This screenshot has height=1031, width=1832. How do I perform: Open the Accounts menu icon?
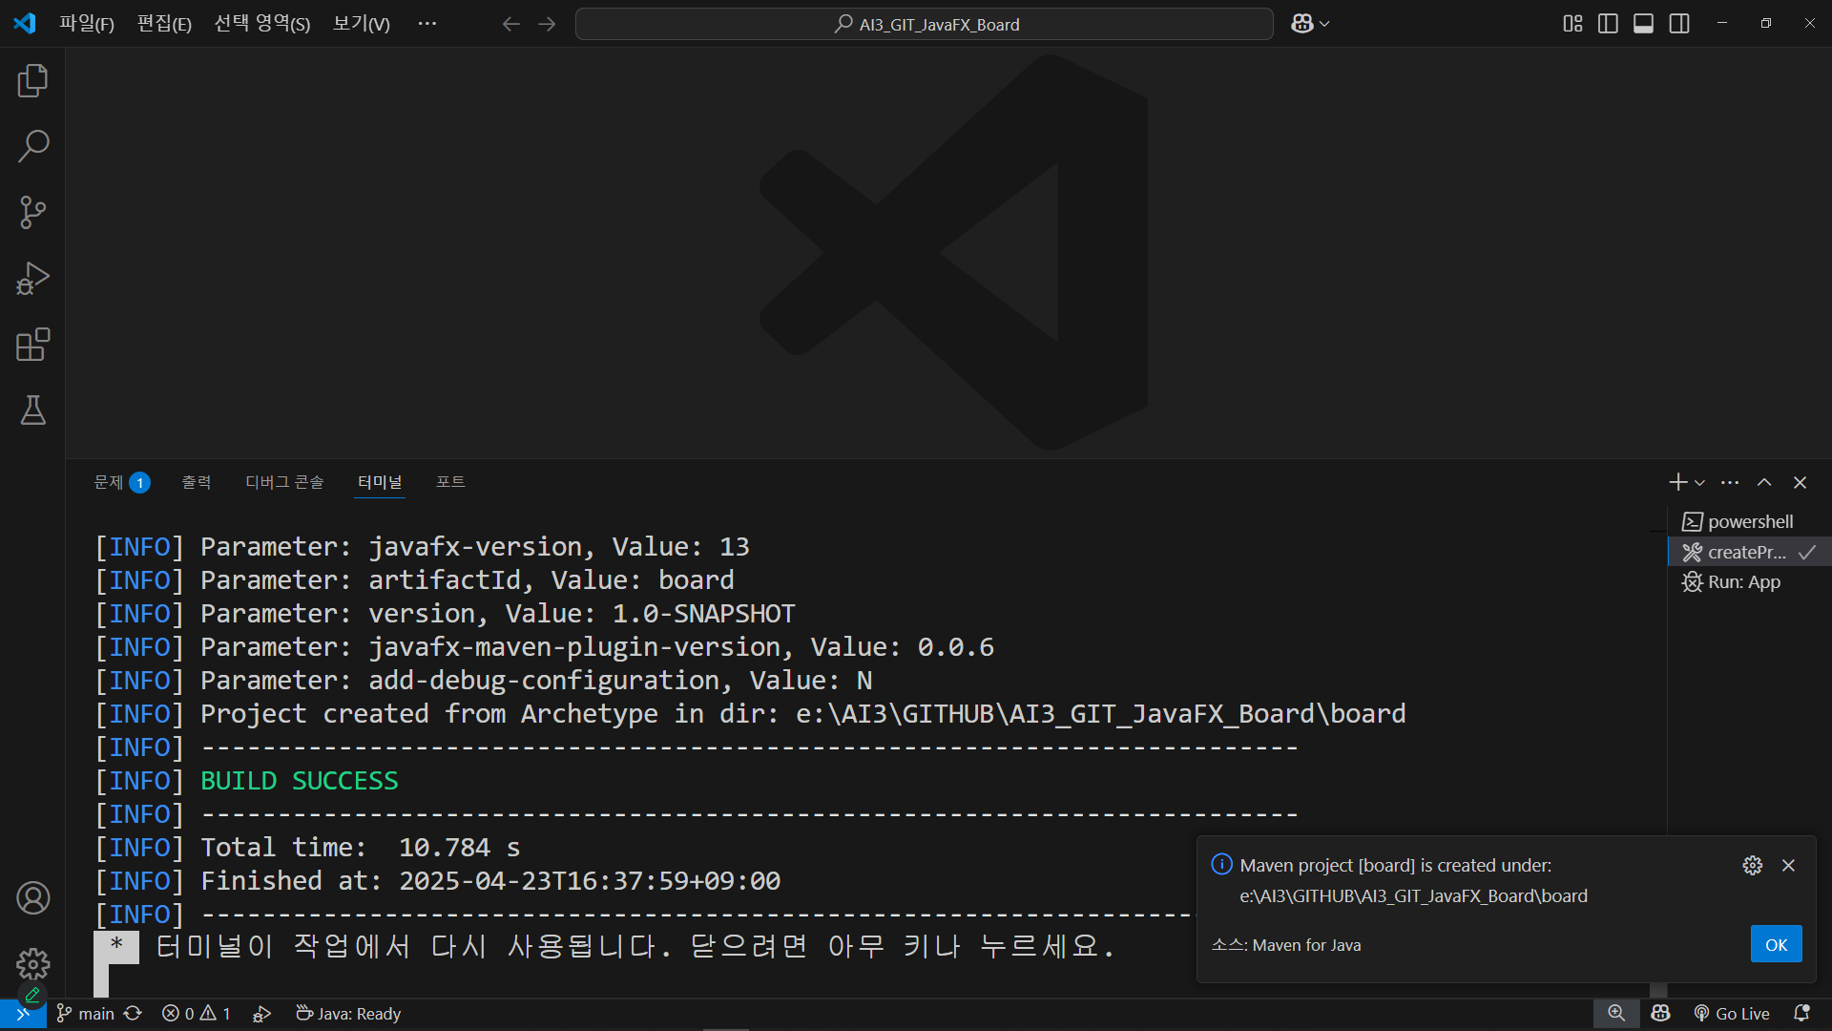click(x=32, y=898)
